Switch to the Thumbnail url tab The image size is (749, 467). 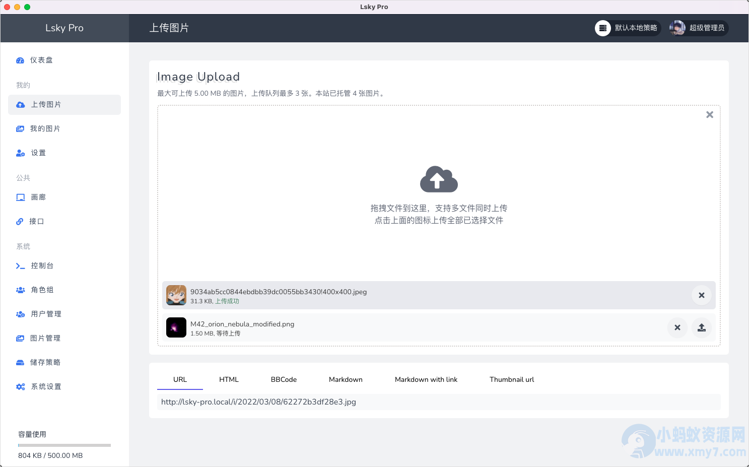click(512, 380)
